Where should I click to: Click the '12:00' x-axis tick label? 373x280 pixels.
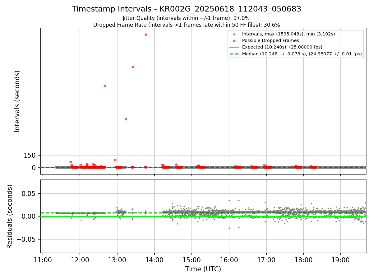coord(80,259)
